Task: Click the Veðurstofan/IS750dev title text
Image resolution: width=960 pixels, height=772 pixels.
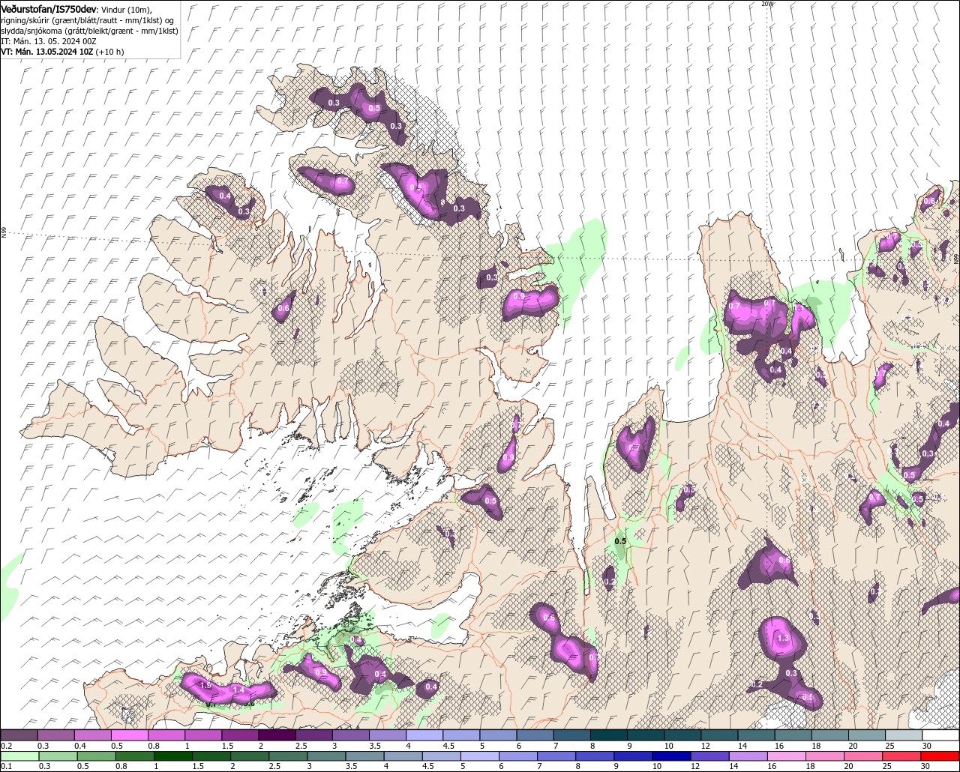Action: click(x=49, y=8)
